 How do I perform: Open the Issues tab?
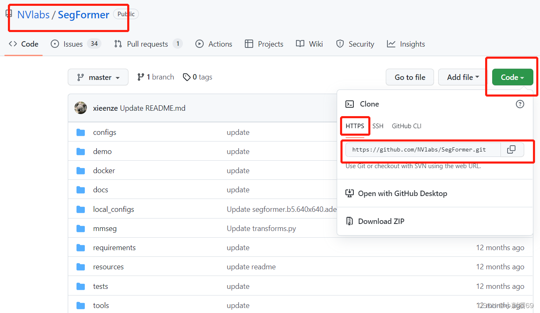[x=76, y=44]
